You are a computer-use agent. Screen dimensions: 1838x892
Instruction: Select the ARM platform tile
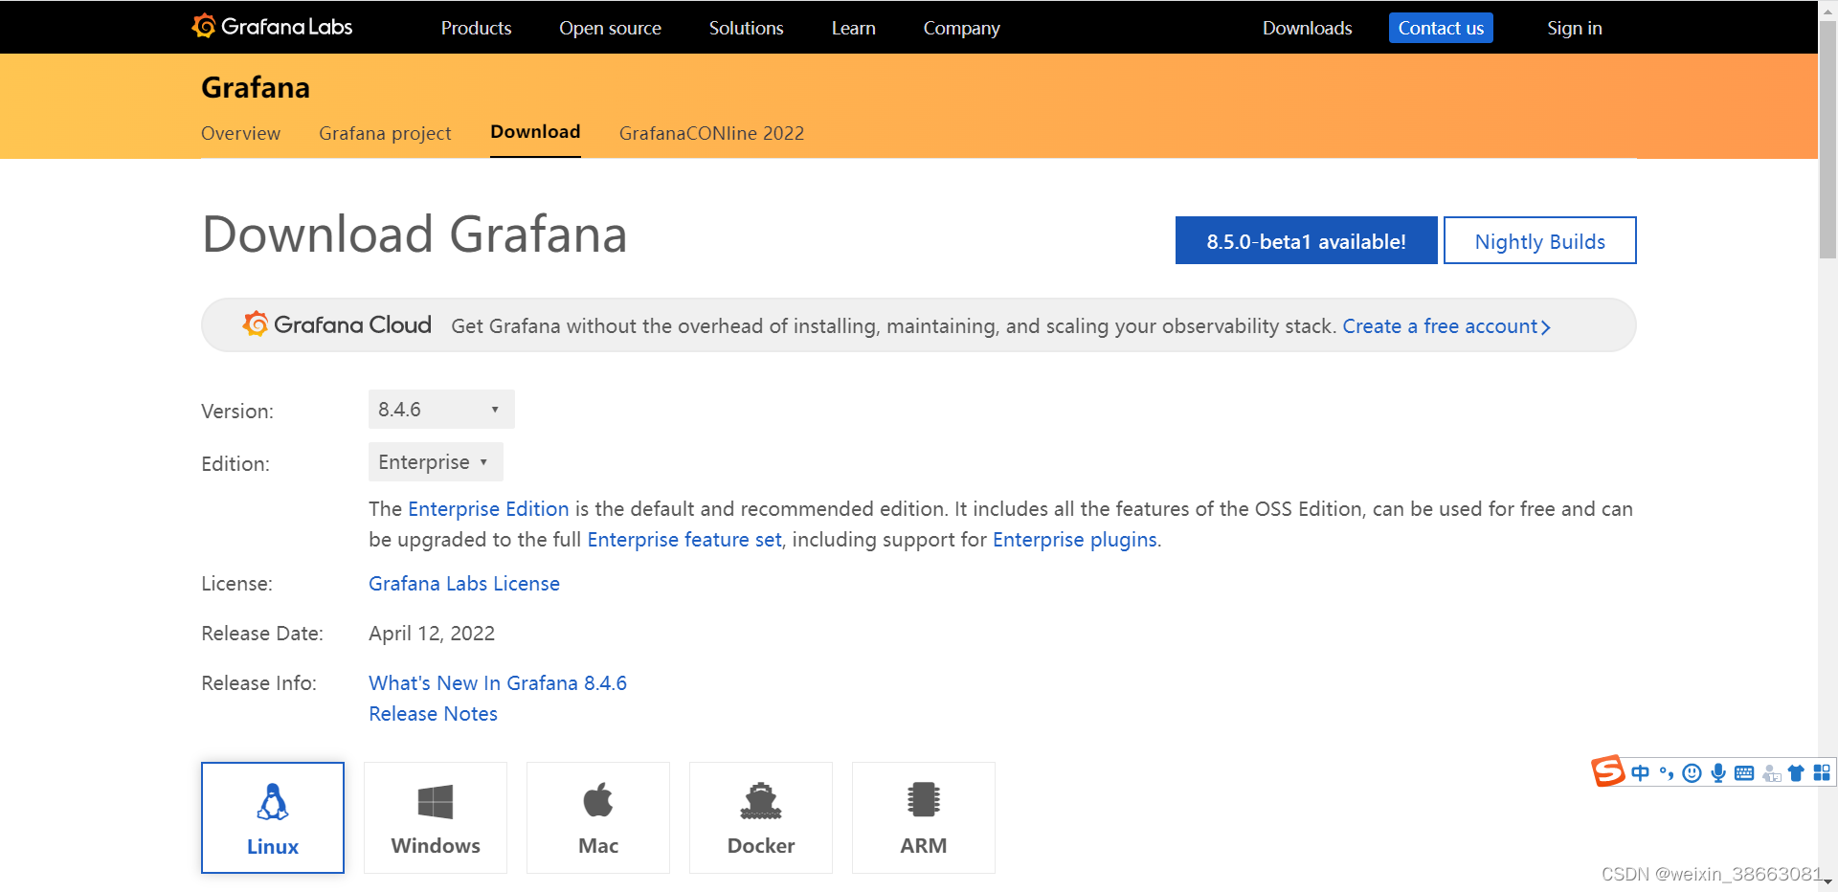pyautogui.click(x=924, y=817)
